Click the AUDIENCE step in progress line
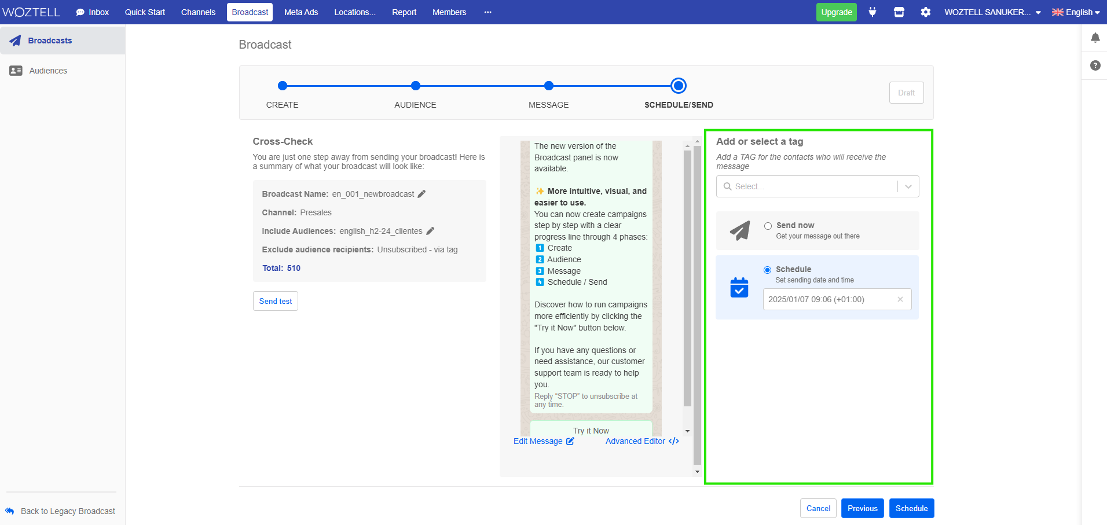The width and height of the screenshot is (1107, 525). click(415, 86)
